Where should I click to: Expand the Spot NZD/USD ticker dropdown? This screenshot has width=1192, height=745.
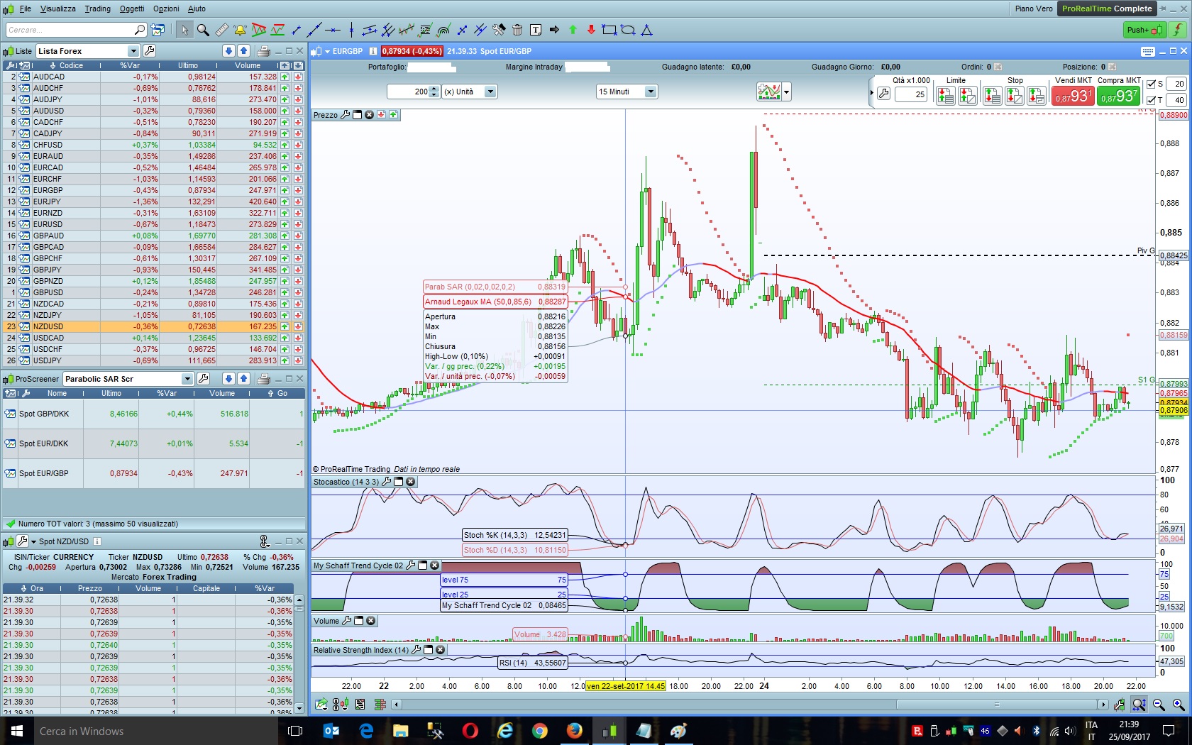click(33, 541)
